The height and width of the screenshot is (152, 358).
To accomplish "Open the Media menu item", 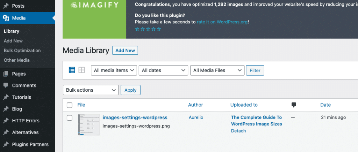I will click(x=27, y=18).
